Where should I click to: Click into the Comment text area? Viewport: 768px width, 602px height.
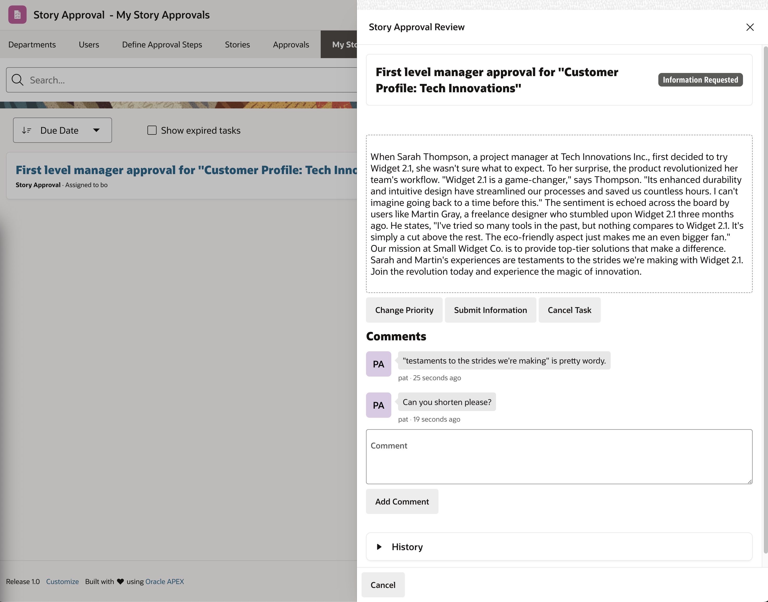click(x=559, y=457)
